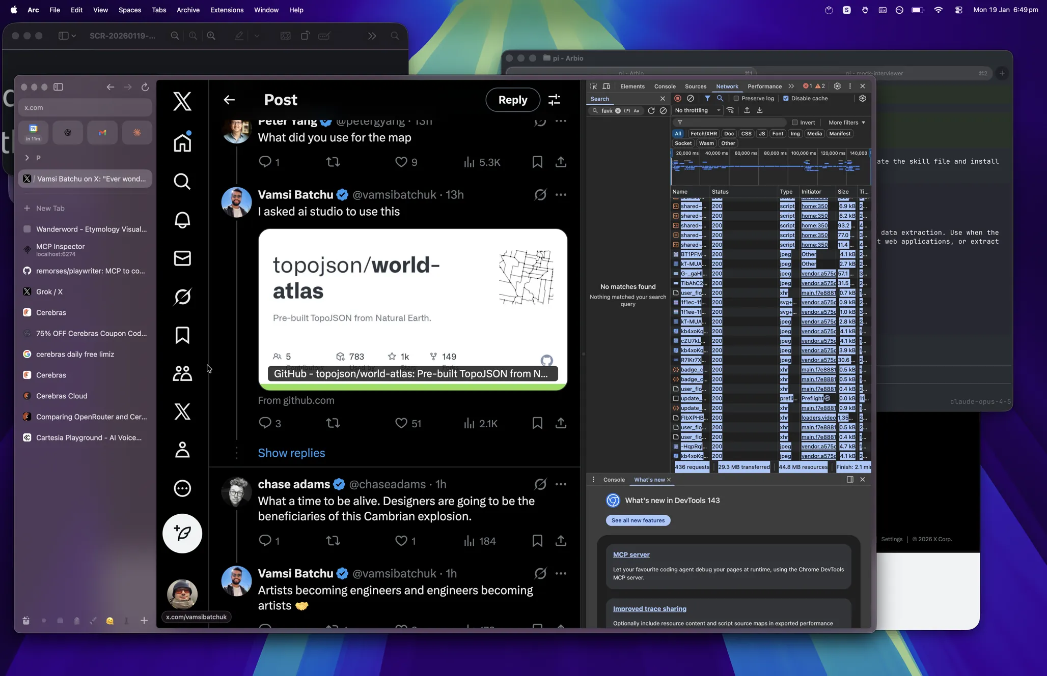1047x676 pixels.
Task: Expand the P folder in Arc sidebar
Action: [x=28, y=158]
